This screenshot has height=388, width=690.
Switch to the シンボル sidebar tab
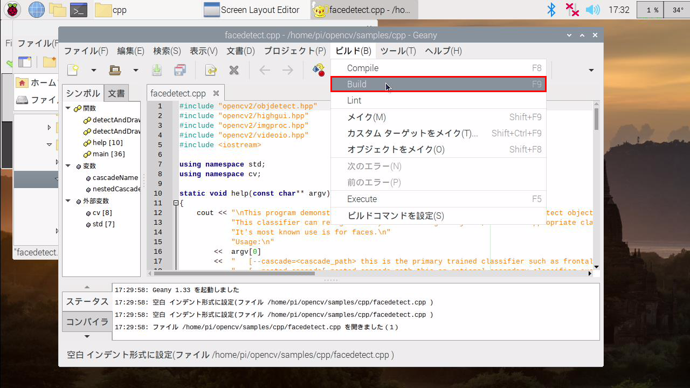83,93
